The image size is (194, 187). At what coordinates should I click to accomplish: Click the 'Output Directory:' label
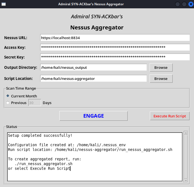pos(21,67)
